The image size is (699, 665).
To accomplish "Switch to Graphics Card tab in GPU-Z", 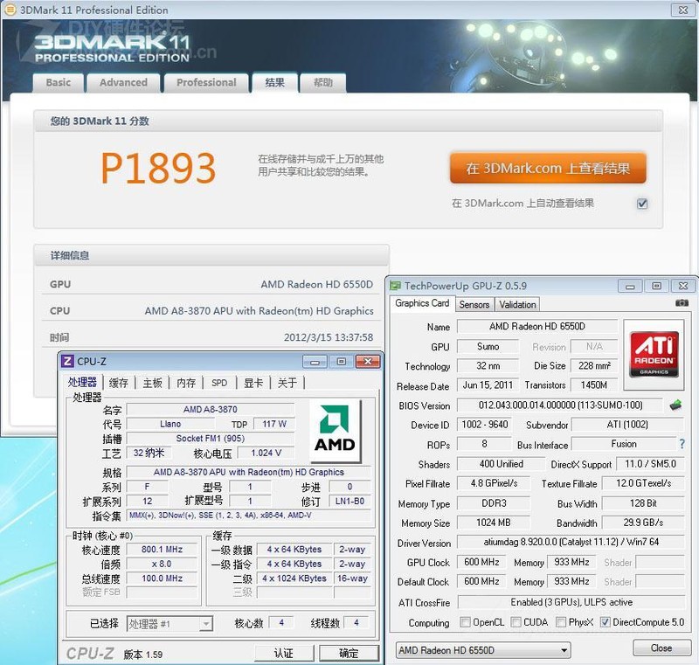I will [x=422, y=303].
